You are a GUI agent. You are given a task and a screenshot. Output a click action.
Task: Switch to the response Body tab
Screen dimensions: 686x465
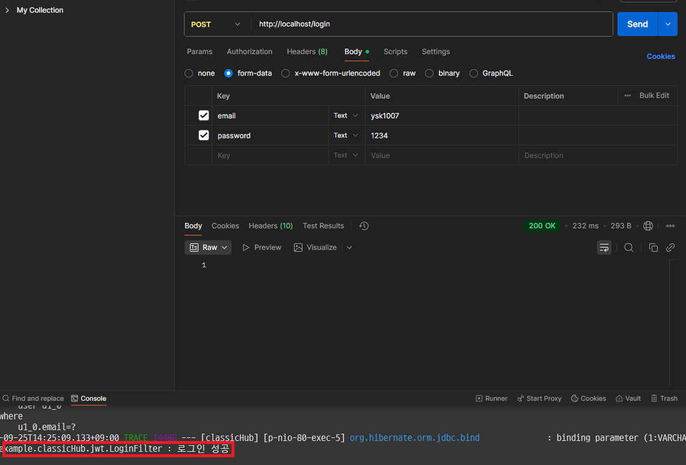(x=193, y=226)
